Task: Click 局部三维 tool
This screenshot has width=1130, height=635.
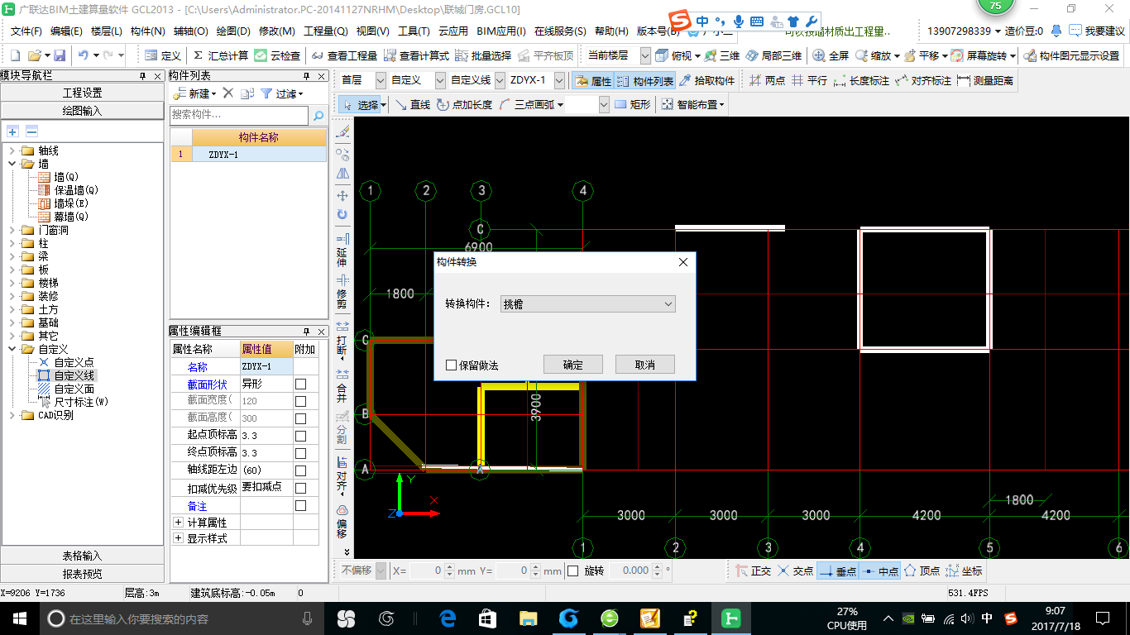Action: point(773,55)
